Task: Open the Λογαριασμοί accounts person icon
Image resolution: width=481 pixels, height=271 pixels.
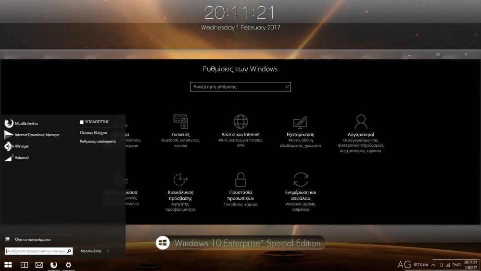Action: 361,121
